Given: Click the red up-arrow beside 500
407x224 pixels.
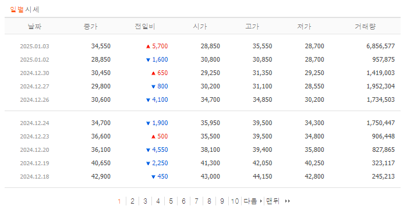Looking at the screenshot, I should pos(153,137).
